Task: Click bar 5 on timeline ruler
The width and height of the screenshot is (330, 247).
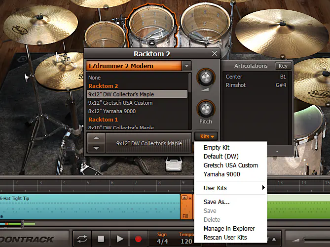Action: 88,182
